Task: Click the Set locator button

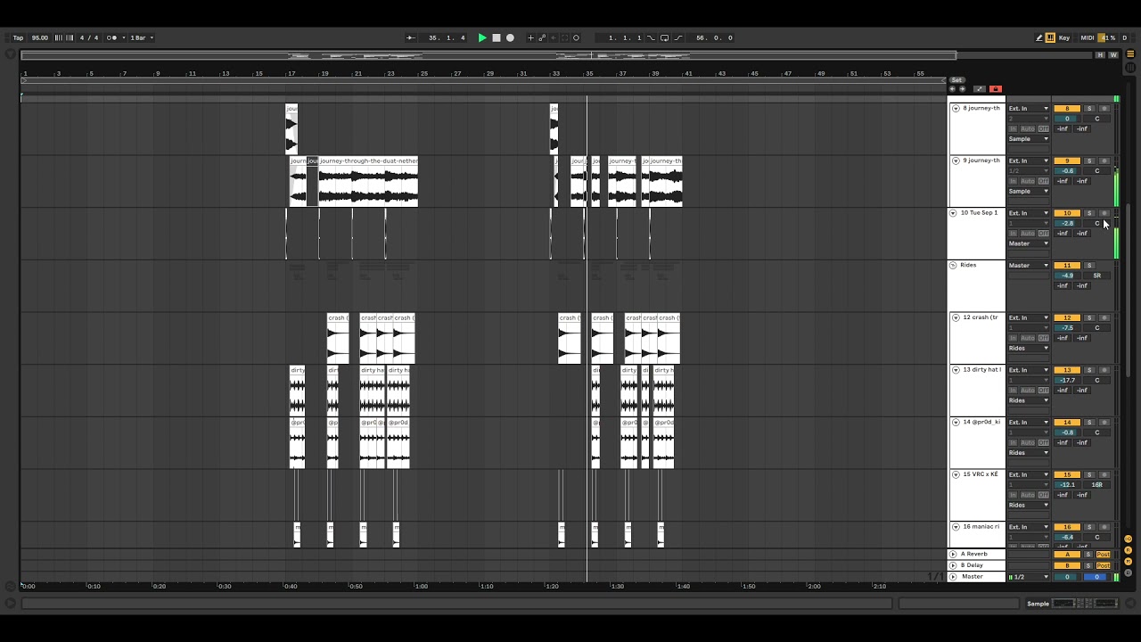Action: [x=956, y=80]
